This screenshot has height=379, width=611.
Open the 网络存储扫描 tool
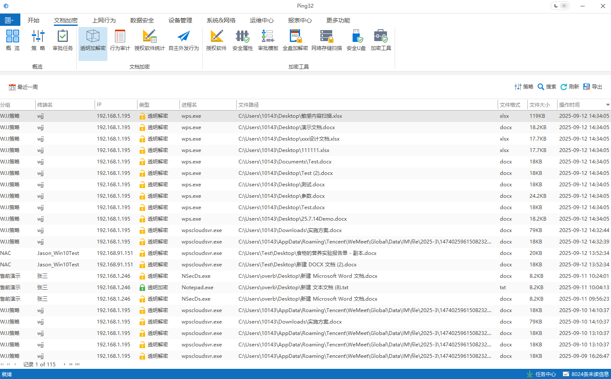click(x=326, y=41)
